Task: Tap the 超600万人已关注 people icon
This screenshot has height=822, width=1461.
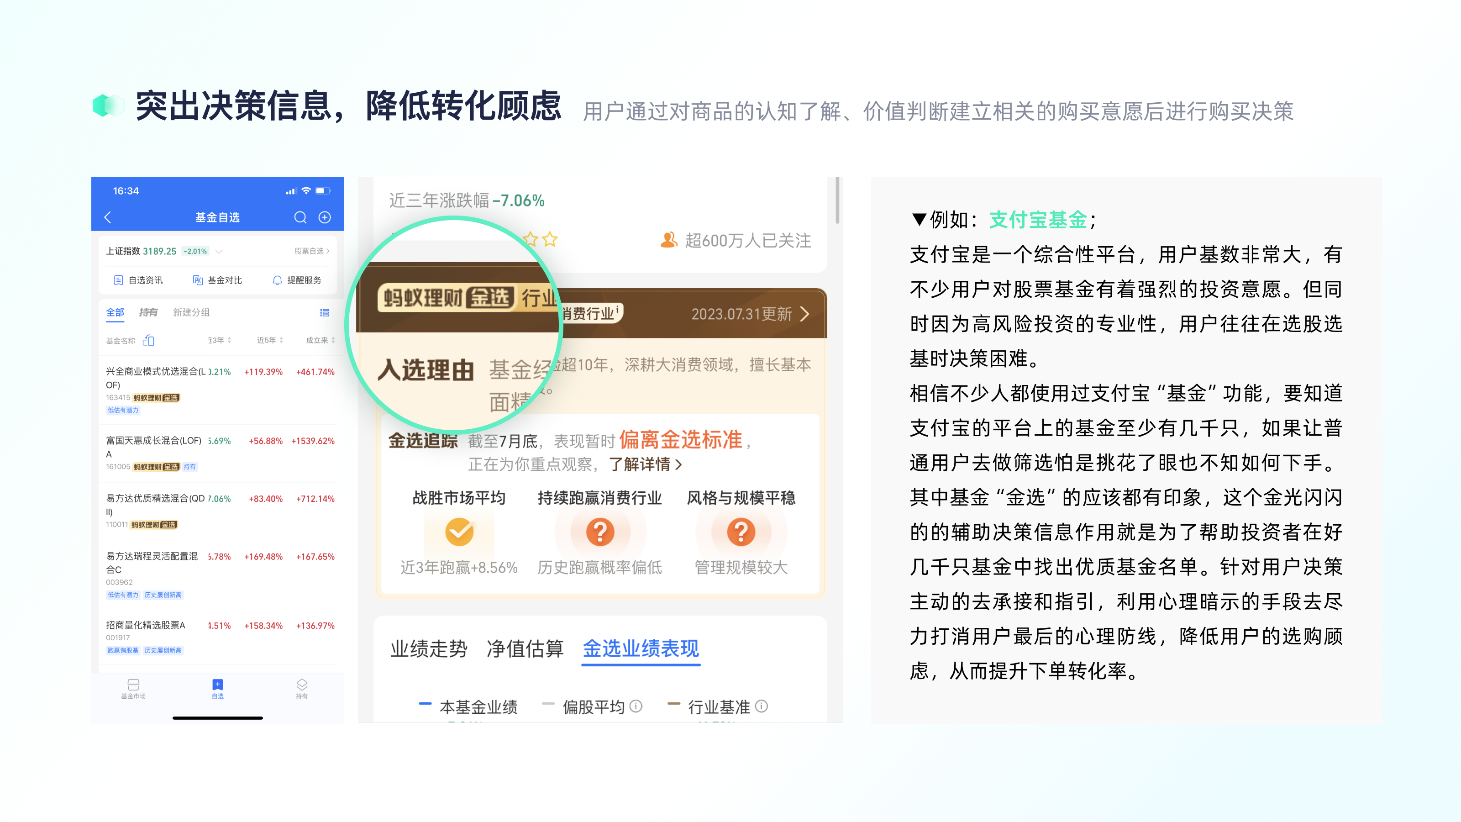Action: 669,240
